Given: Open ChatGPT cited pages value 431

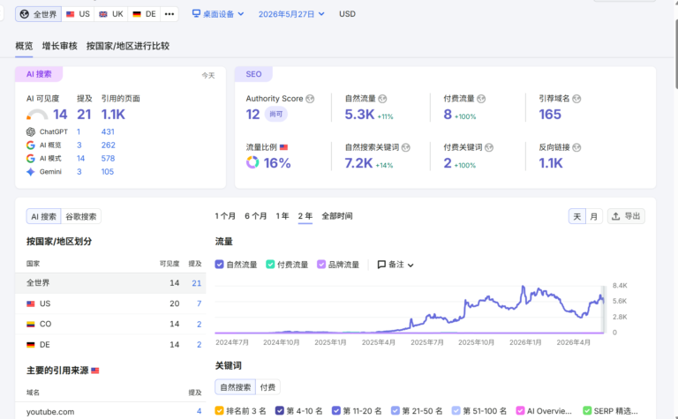Looking at the screenshot, I should coord(108,131).
